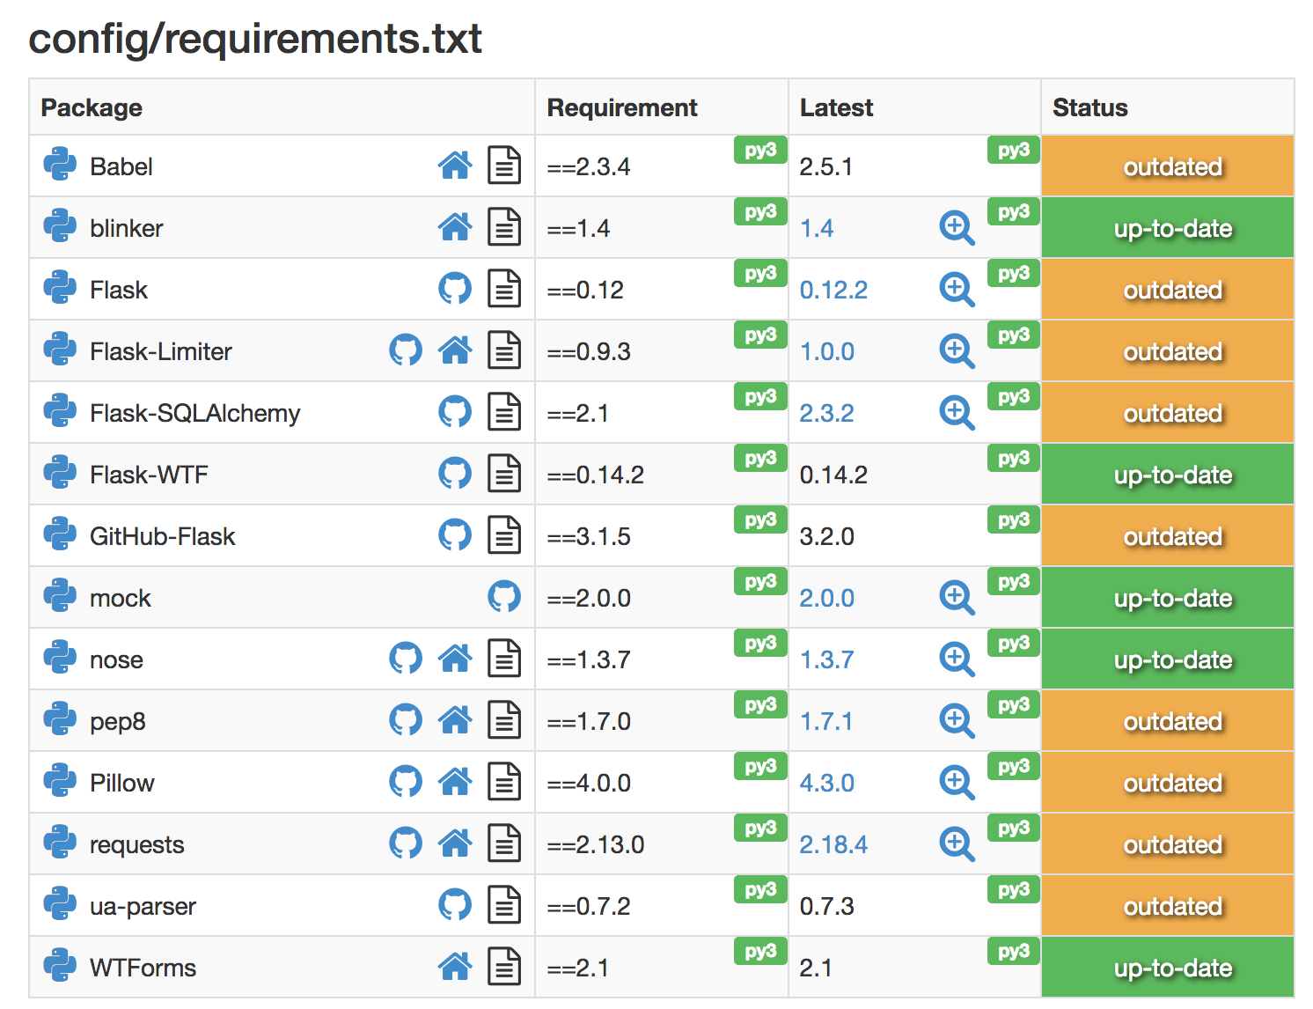Click the py3 badge in ua-parser Requirement cell
The width and height of the screenshot is (1313, 1009).
point(760,889)
